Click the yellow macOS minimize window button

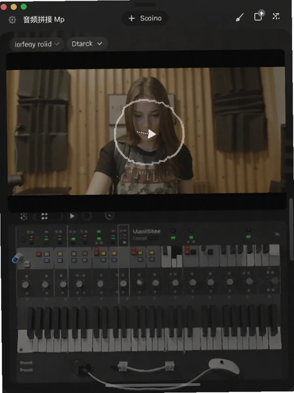click(14, 7)
